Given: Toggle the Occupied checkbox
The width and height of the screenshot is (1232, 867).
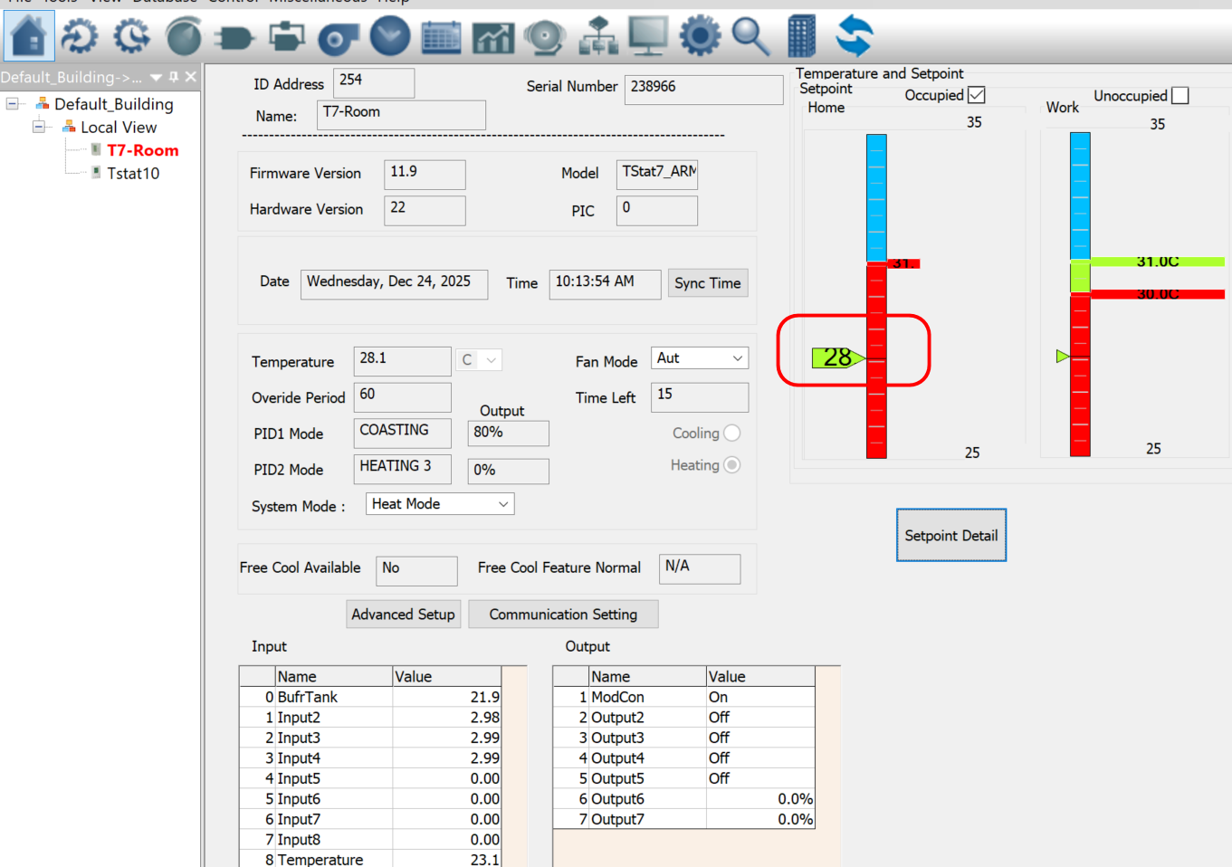Looking at the screenshot, I should tap(976, 95).
